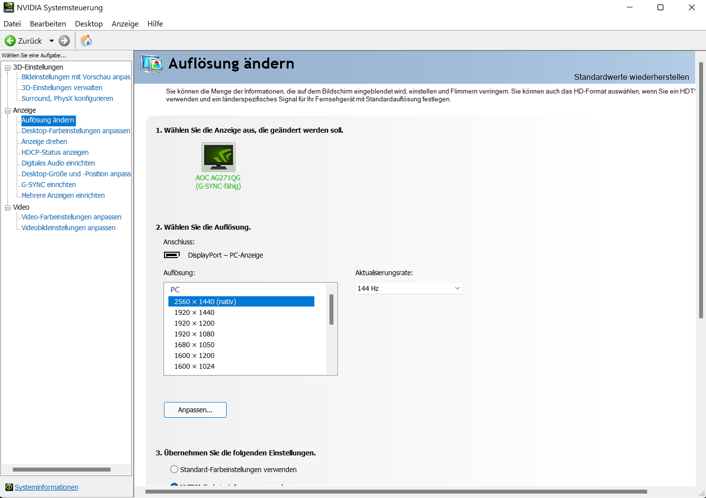Click the Systeminformationen icon at bottom left
706x498 pixels.
pyautogui.click(x=9, y=487)
